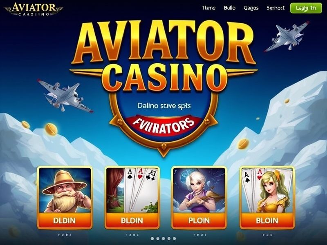Click the orange BLOIN button
The height and width of the screenshot is (245, 327).
tap(267, 220)
